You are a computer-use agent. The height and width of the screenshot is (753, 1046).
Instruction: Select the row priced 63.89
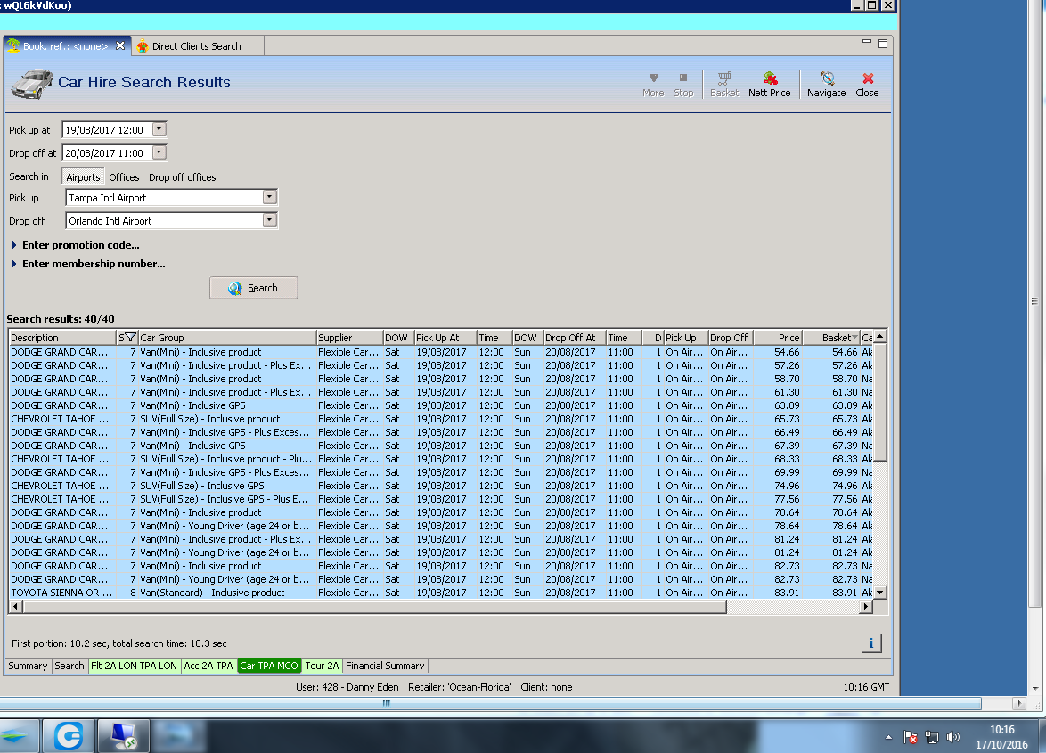(441, 405)
